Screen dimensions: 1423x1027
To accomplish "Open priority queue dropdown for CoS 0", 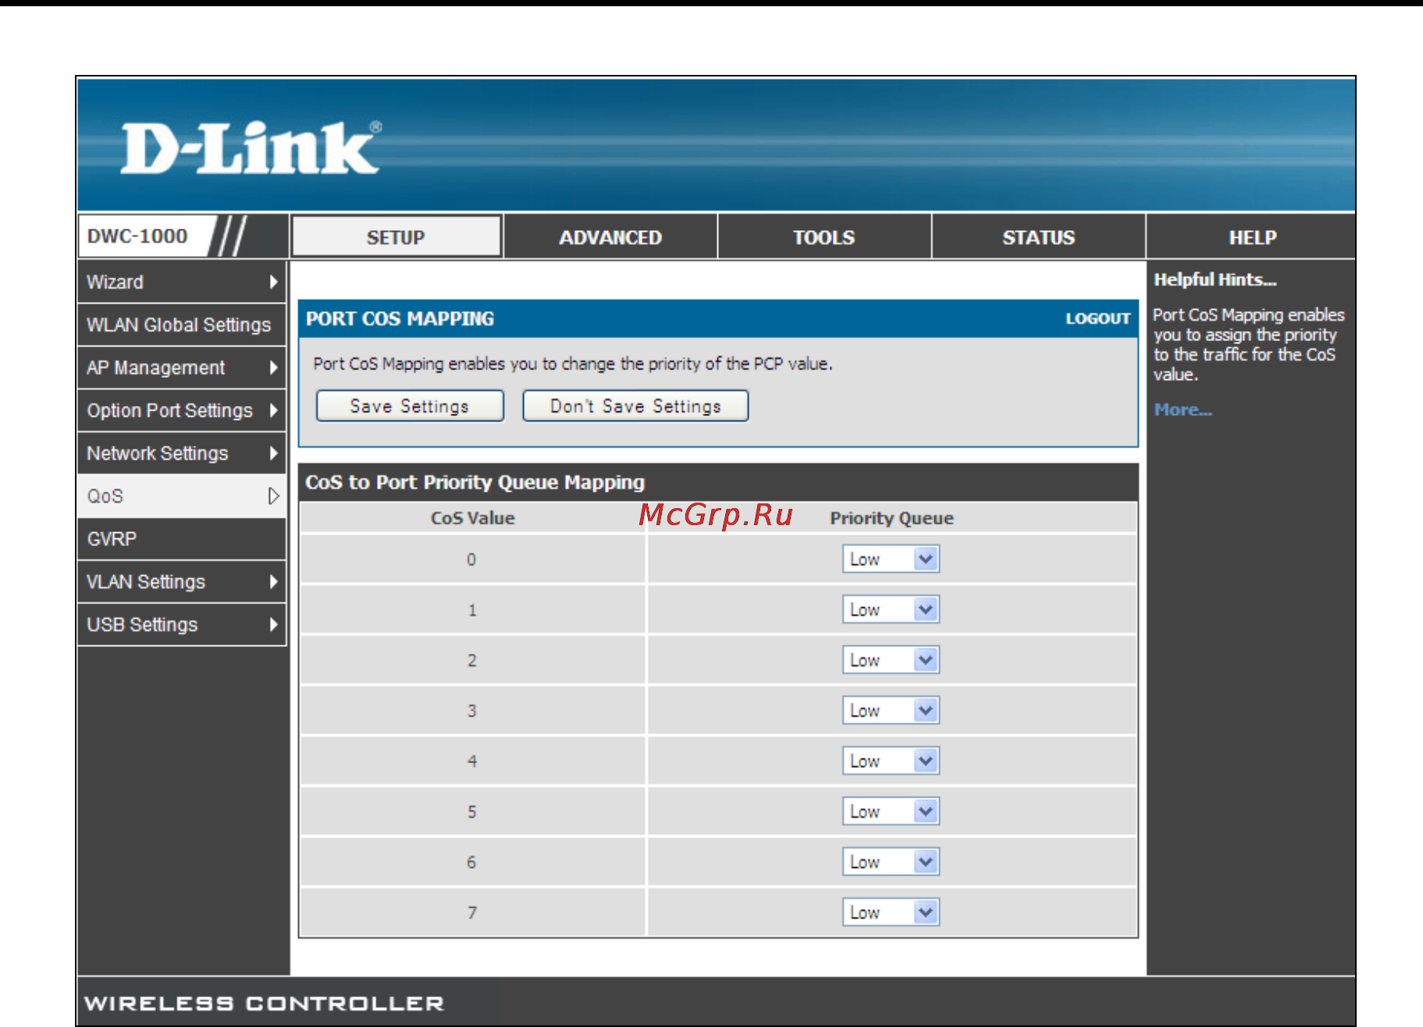I will pos(891,559).
